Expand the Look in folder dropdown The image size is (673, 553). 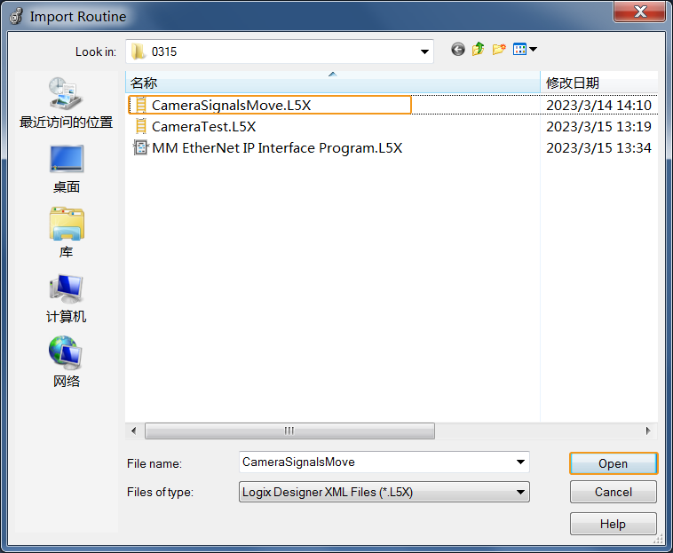click(x=424, y=51)
